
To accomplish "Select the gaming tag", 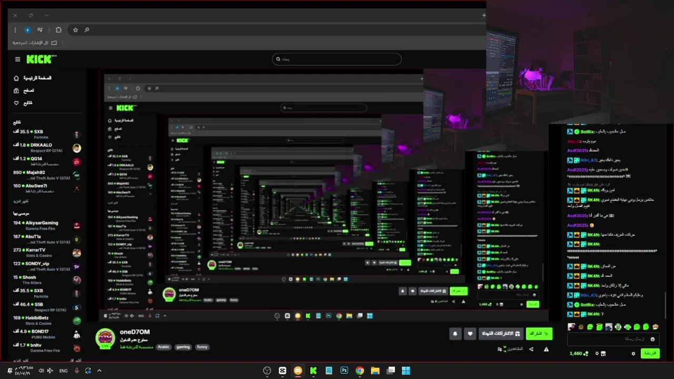I will tap(183, 347).
